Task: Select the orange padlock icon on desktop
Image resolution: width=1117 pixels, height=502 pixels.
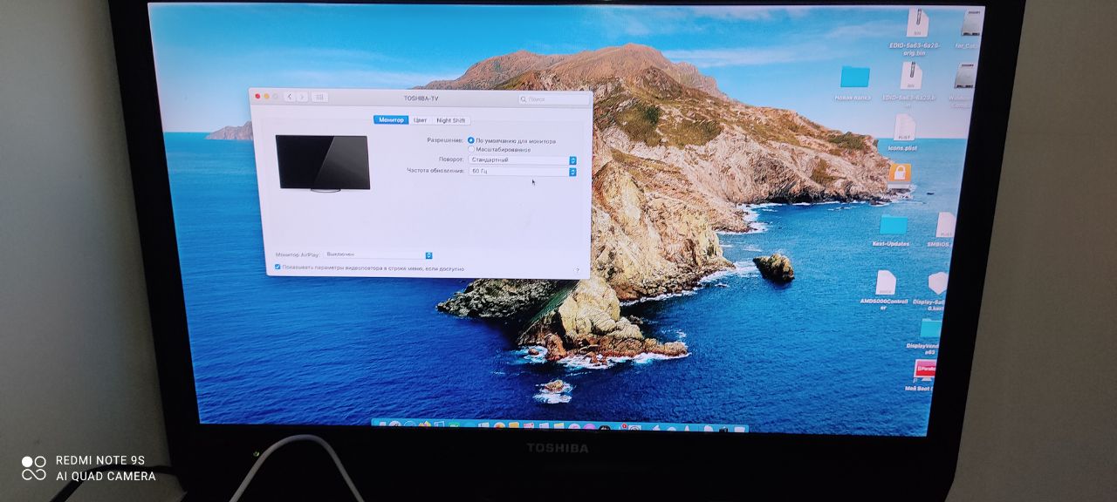Action: coord(900,176)
